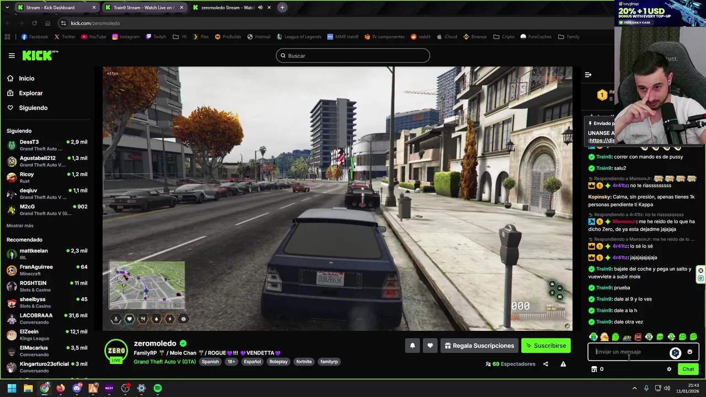The width and height of the screenshot is (706, 397).
Task: Open the Binance bookmark
Action: (474, 37)
